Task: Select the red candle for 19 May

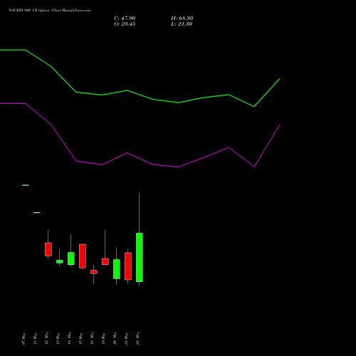Action: pyautogui.click(x=105, y=261)
